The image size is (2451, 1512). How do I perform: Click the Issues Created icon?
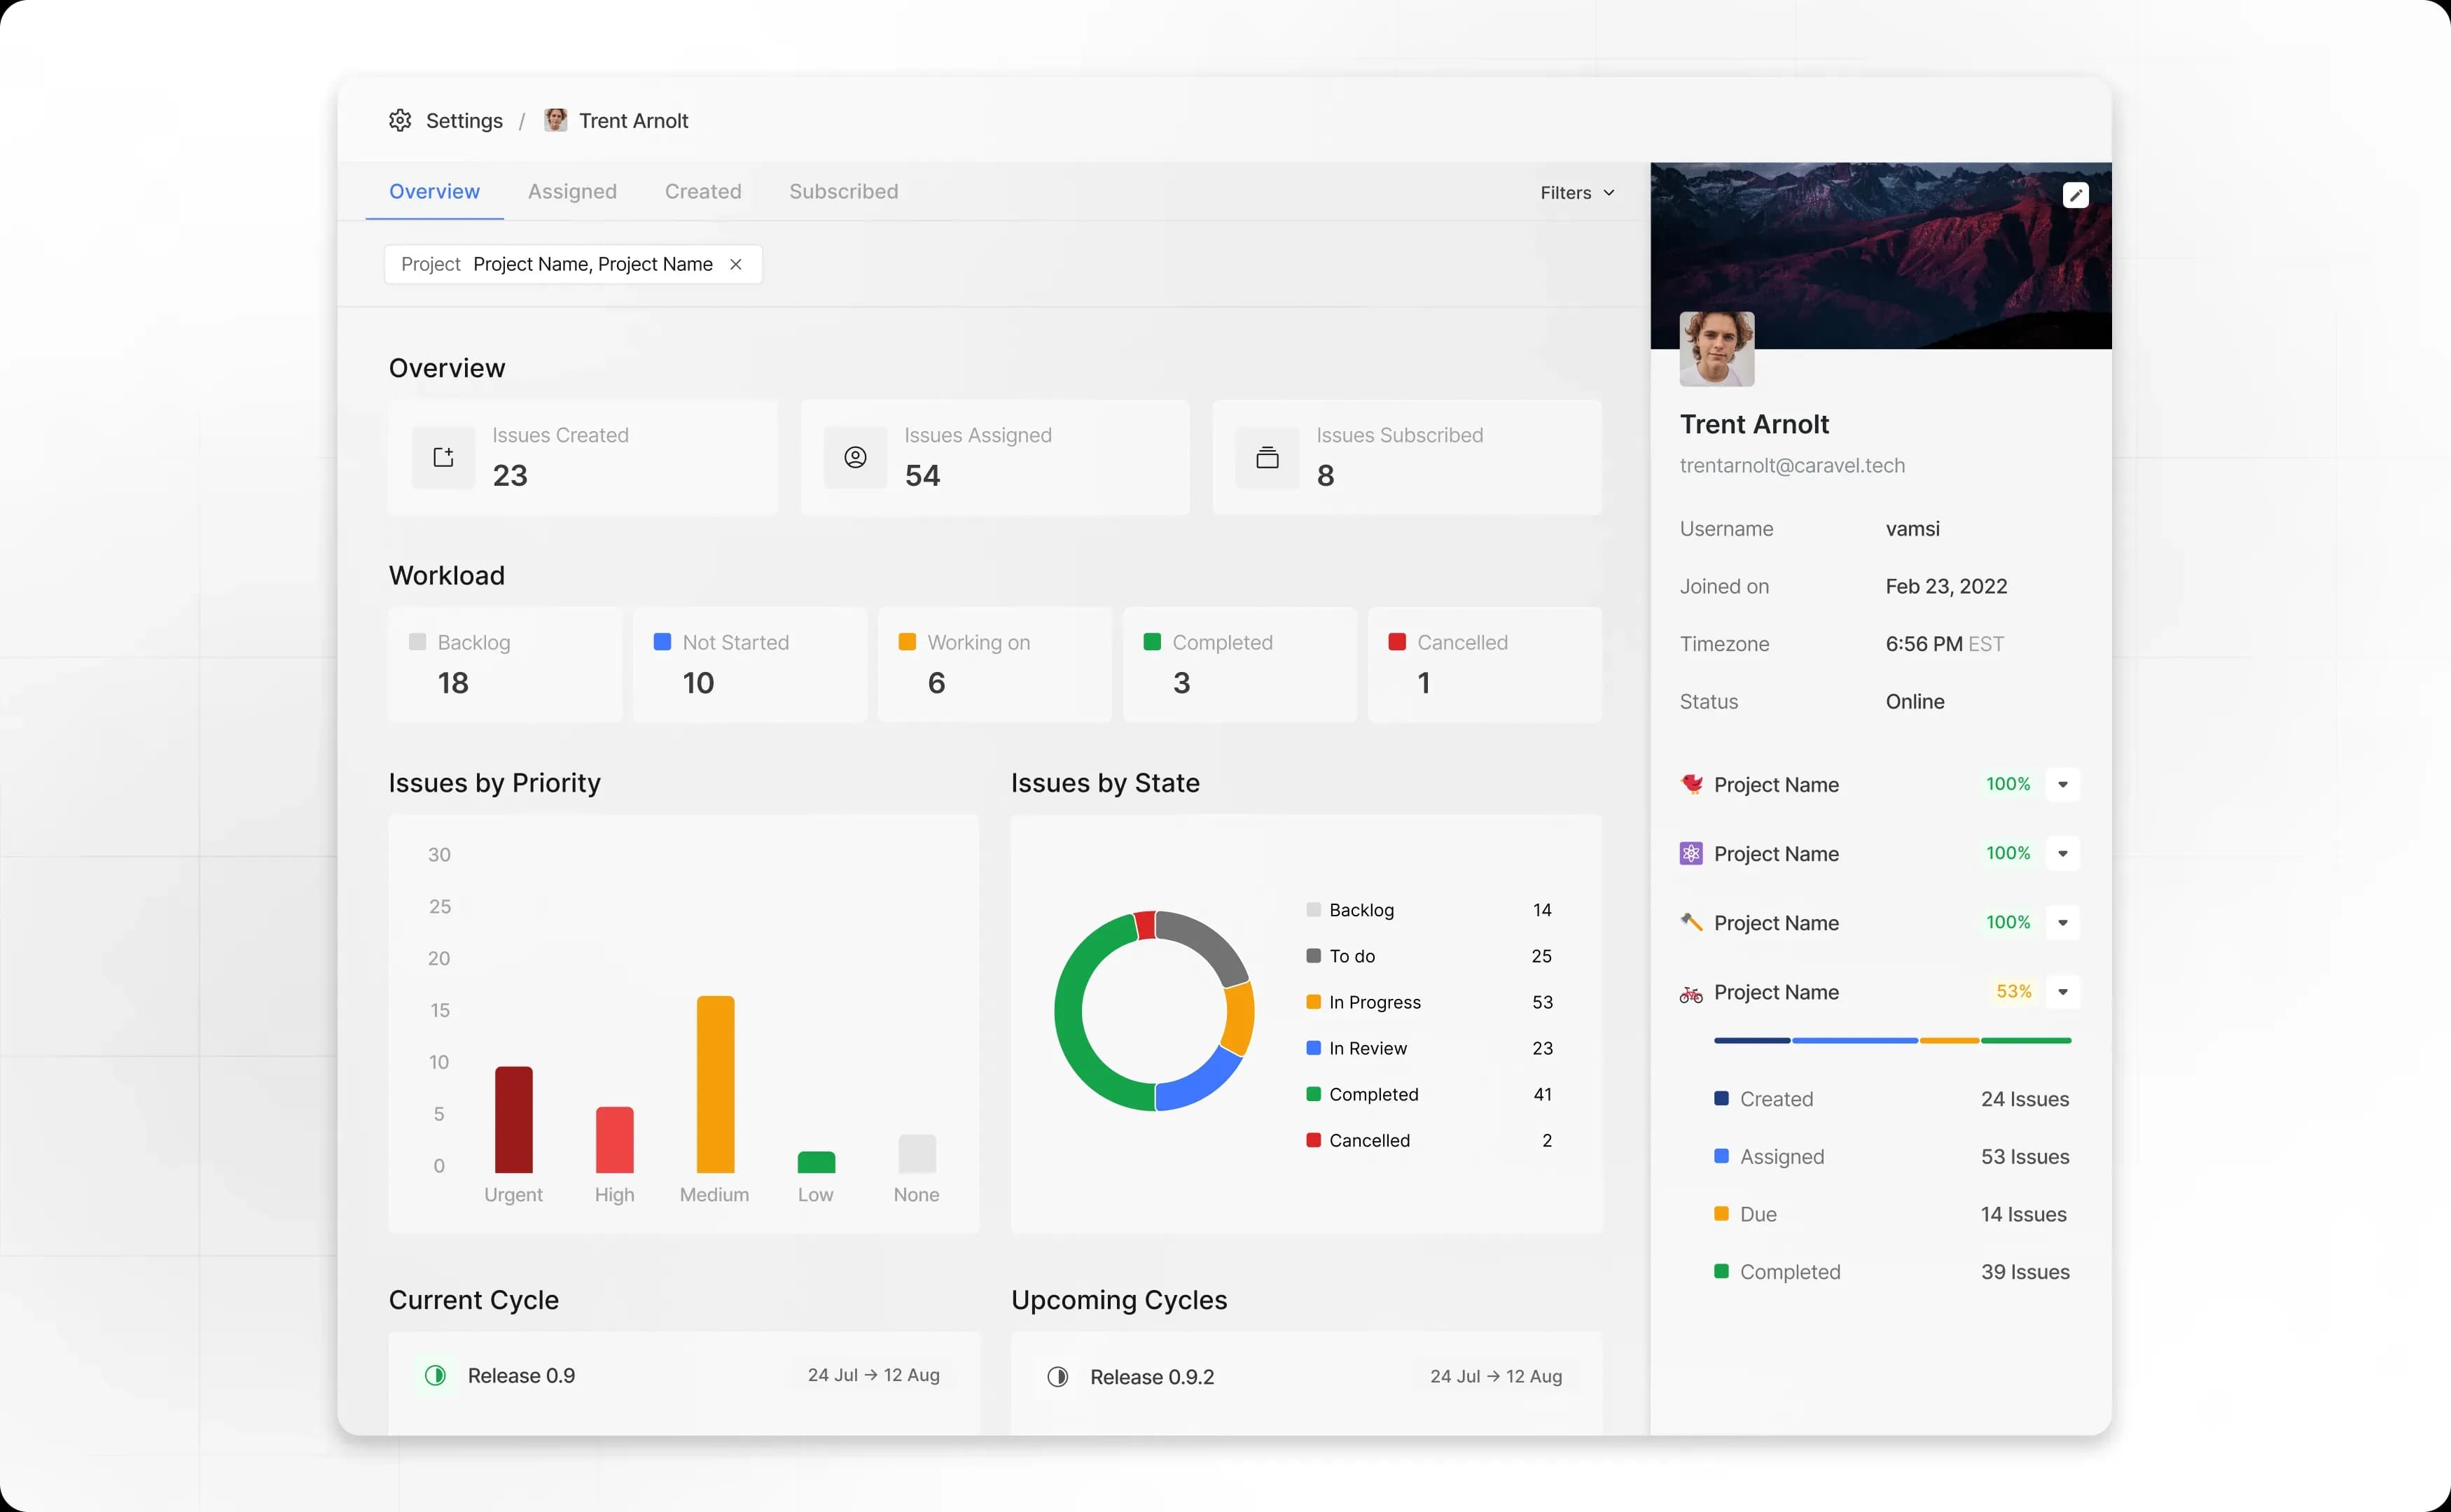coord(443,458)
